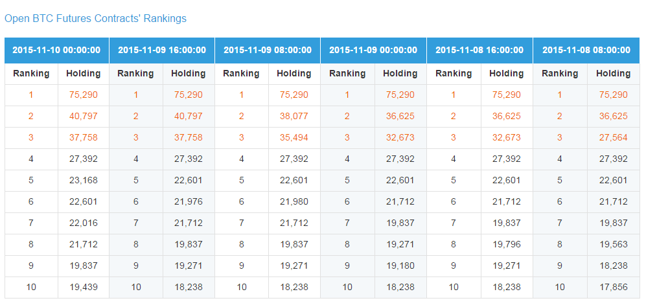
Task: Click 37,758 in the 2015-11-10 00:00:00 column
Action: 84,138
